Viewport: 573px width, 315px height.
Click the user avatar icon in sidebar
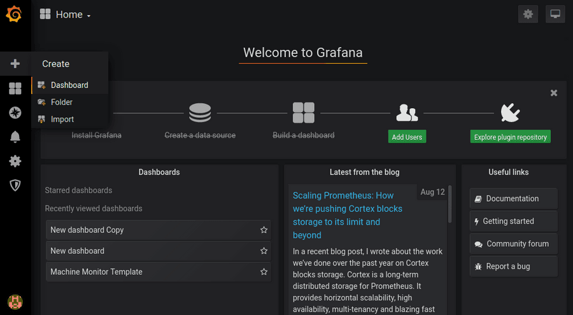click(15, 302)
